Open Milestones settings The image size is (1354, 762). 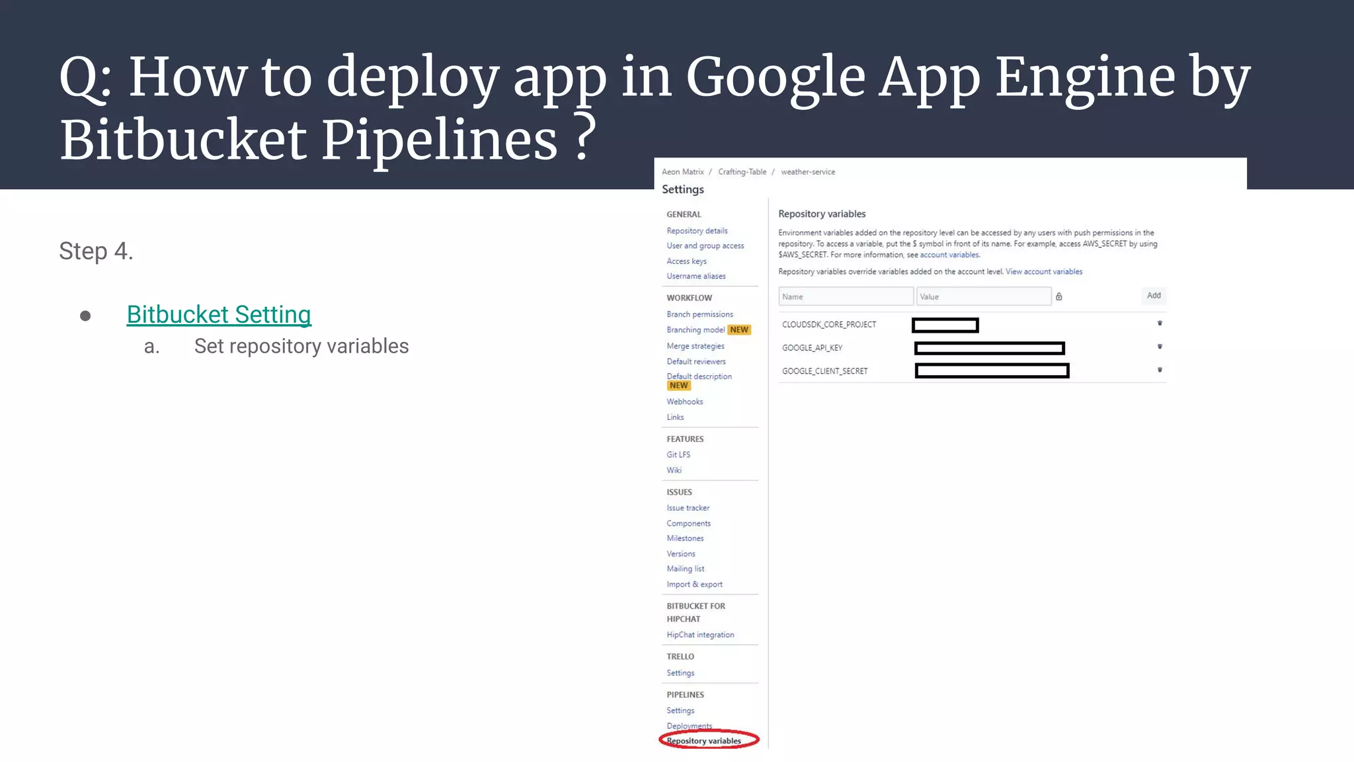[685, 538]
